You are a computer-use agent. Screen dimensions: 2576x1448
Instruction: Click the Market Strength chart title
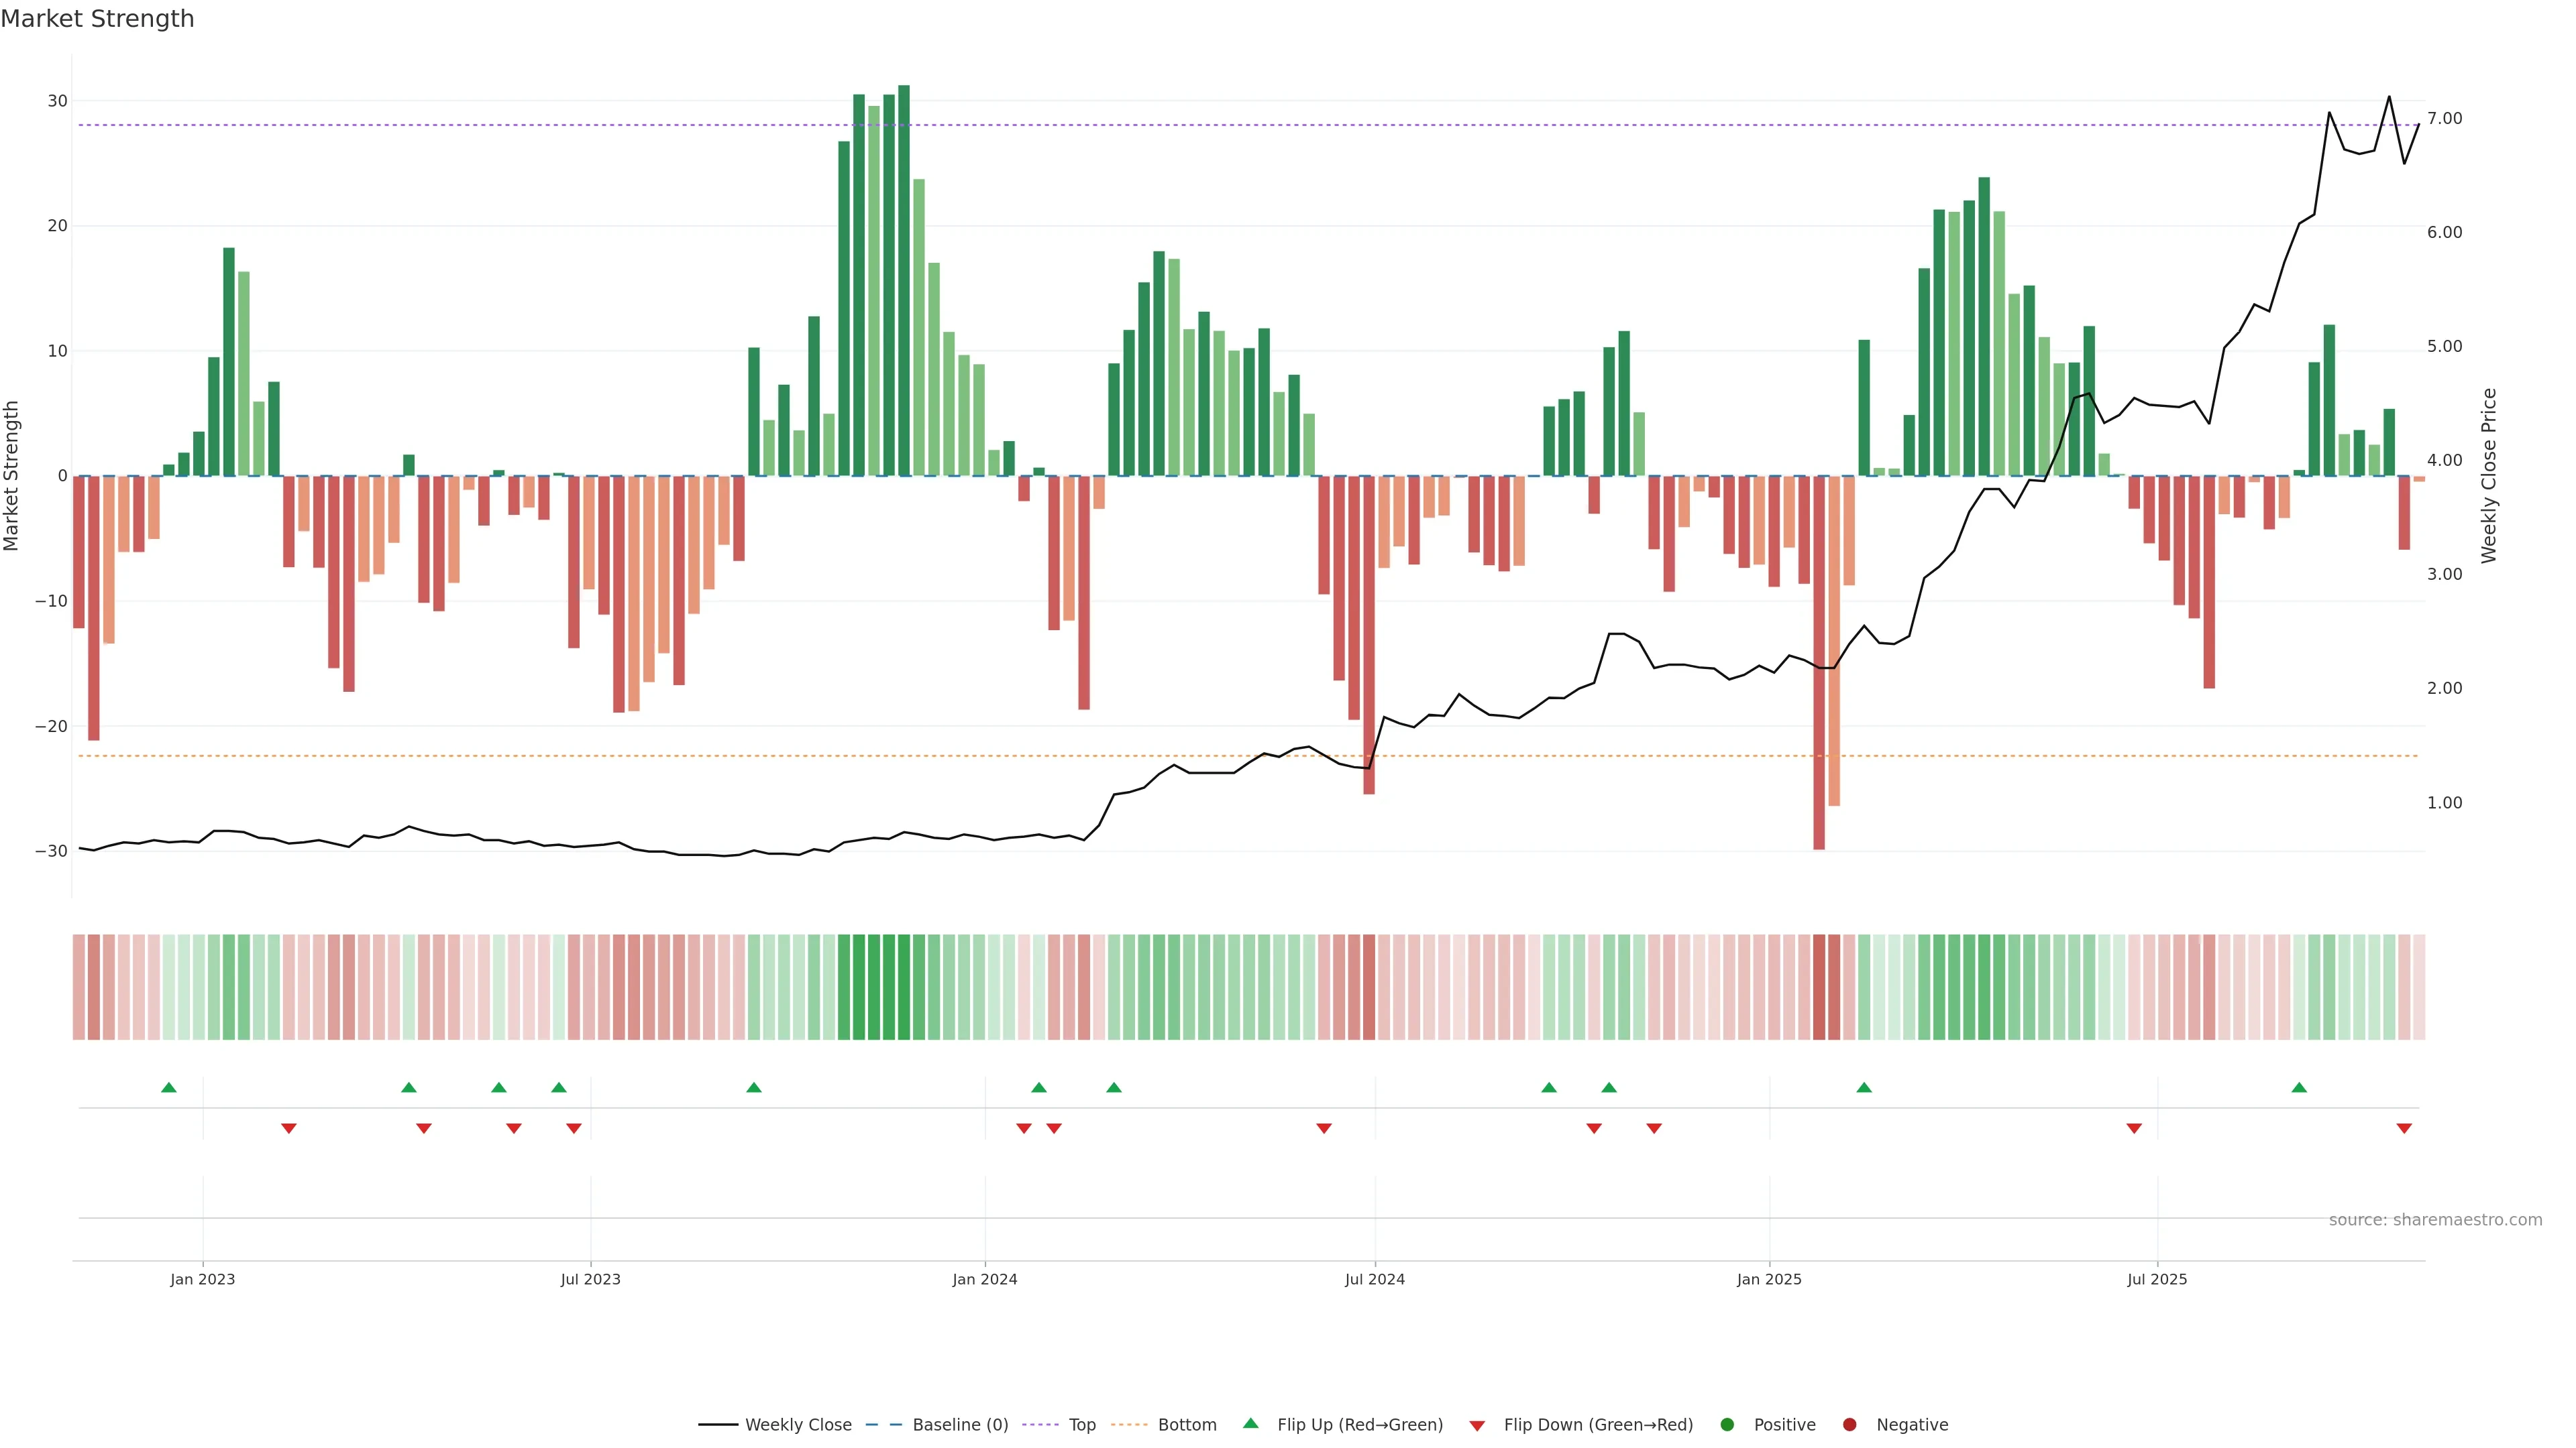[97, 19]
